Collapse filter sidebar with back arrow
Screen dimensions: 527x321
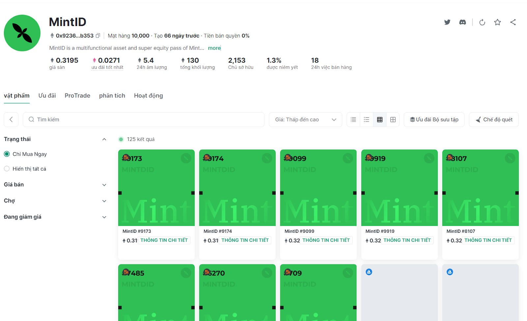coord(11,120)
